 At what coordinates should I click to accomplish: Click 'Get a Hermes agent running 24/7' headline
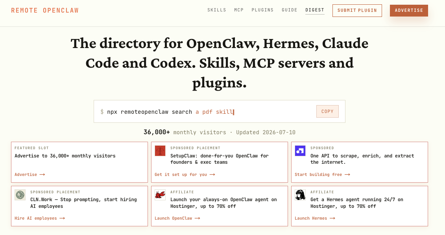point(357,203)
